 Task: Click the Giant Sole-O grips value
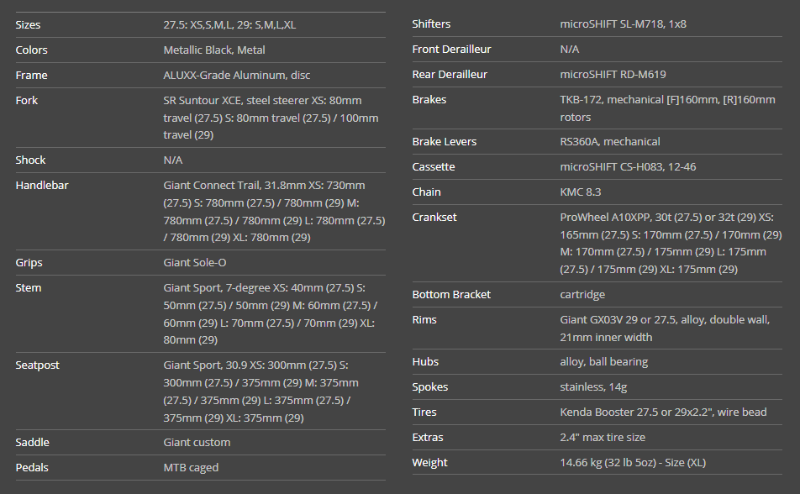pos(195,263)
